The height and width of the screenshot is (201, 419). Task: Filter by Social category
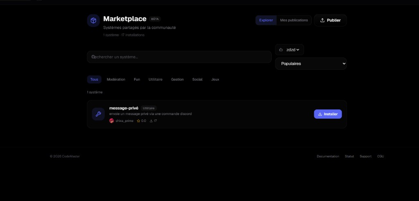click(x=198, y=80)
